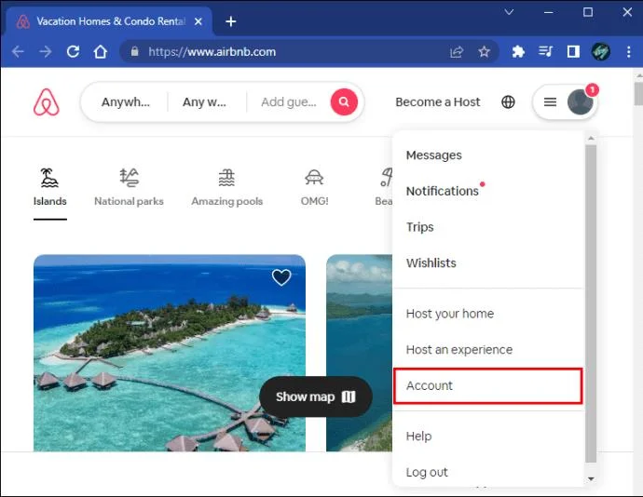This screenshot has height=497, width=643.
Task: Open the globe language selector
Action: coord(508,102)
